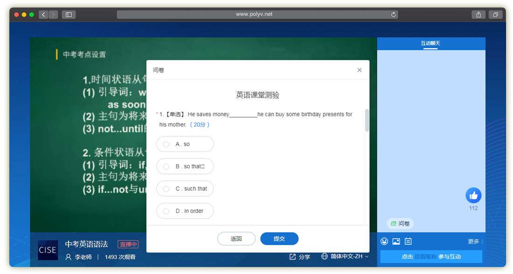513x274 pixels.
Task: Reload the page with the refresh icon
Action: (394, 14)
